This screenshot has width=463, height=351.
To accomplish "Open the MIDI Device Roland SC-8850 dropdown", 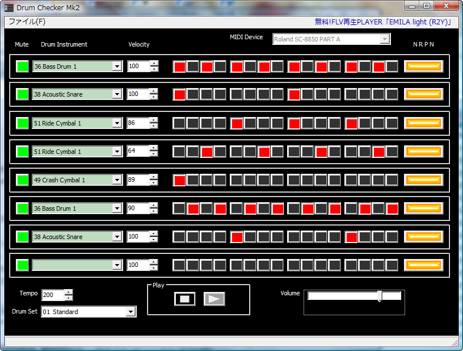I will click(x=385, y=39).
